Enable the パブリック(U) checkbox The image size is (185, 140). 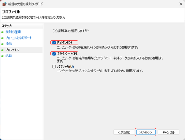coord(54,66)
